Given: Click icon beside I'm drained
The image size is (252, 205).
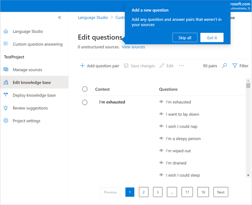Looking at the screenshot, I should 161,163.
